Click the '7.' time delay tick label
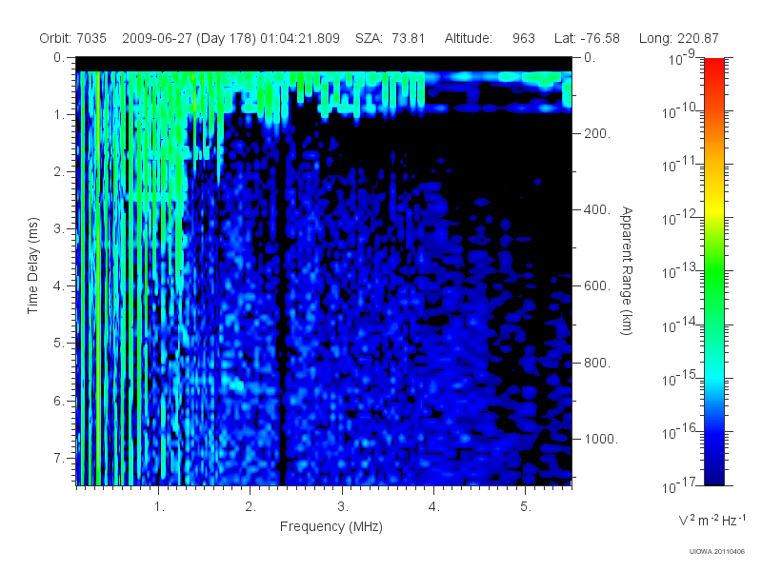Image resolution: width=762 pixels, height=571 pixels. pos(59,458)
